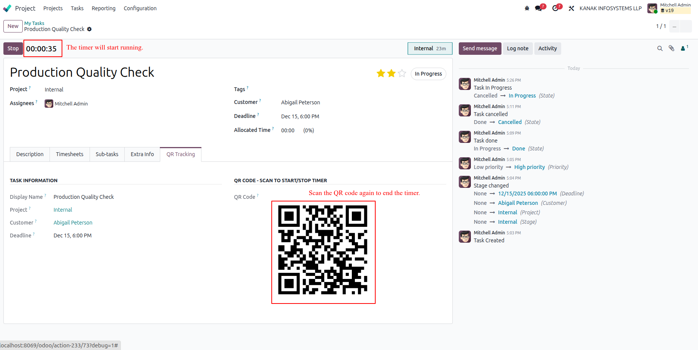Viewport: 698px width, 350px height.
Task: Click Mitchell Admin assignee avatar
Action: tap(49, 104)
